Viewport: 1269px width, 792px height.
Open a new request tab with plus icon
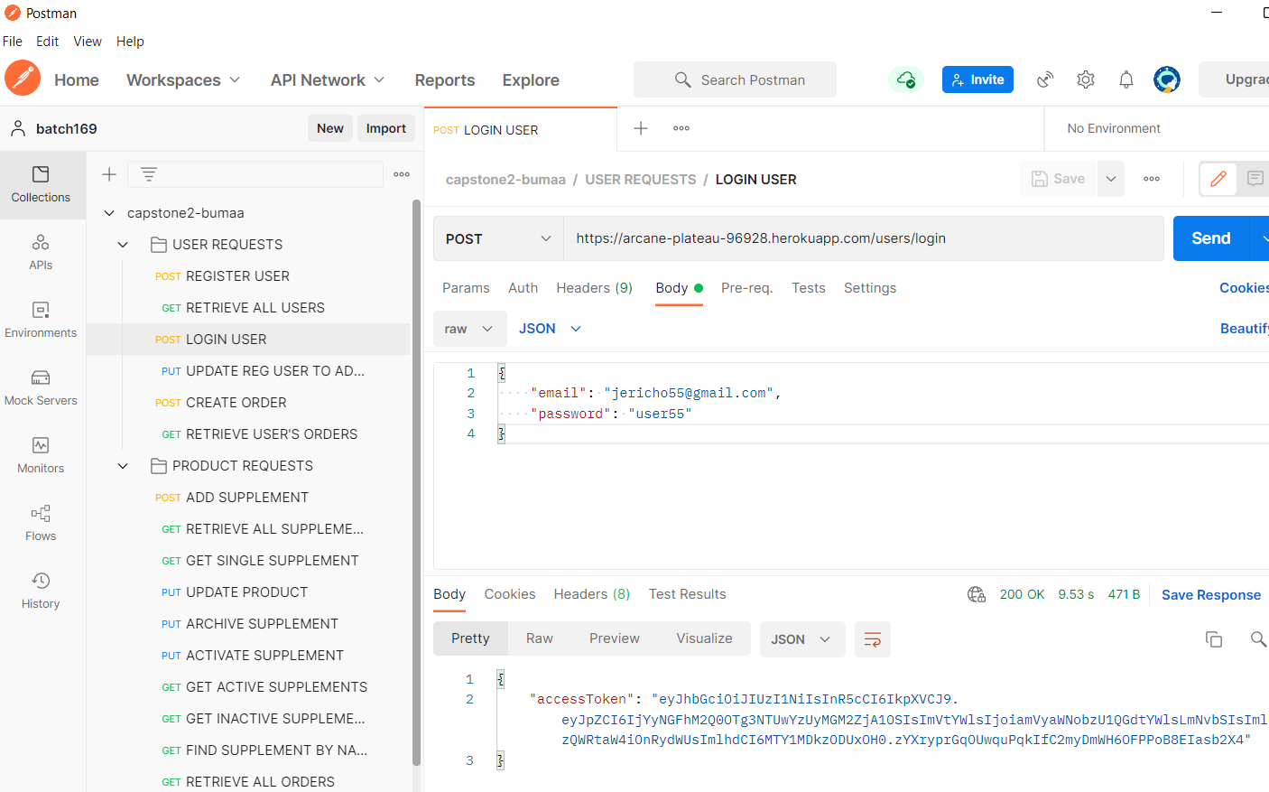pyautogui.click(x=641, y=128)
